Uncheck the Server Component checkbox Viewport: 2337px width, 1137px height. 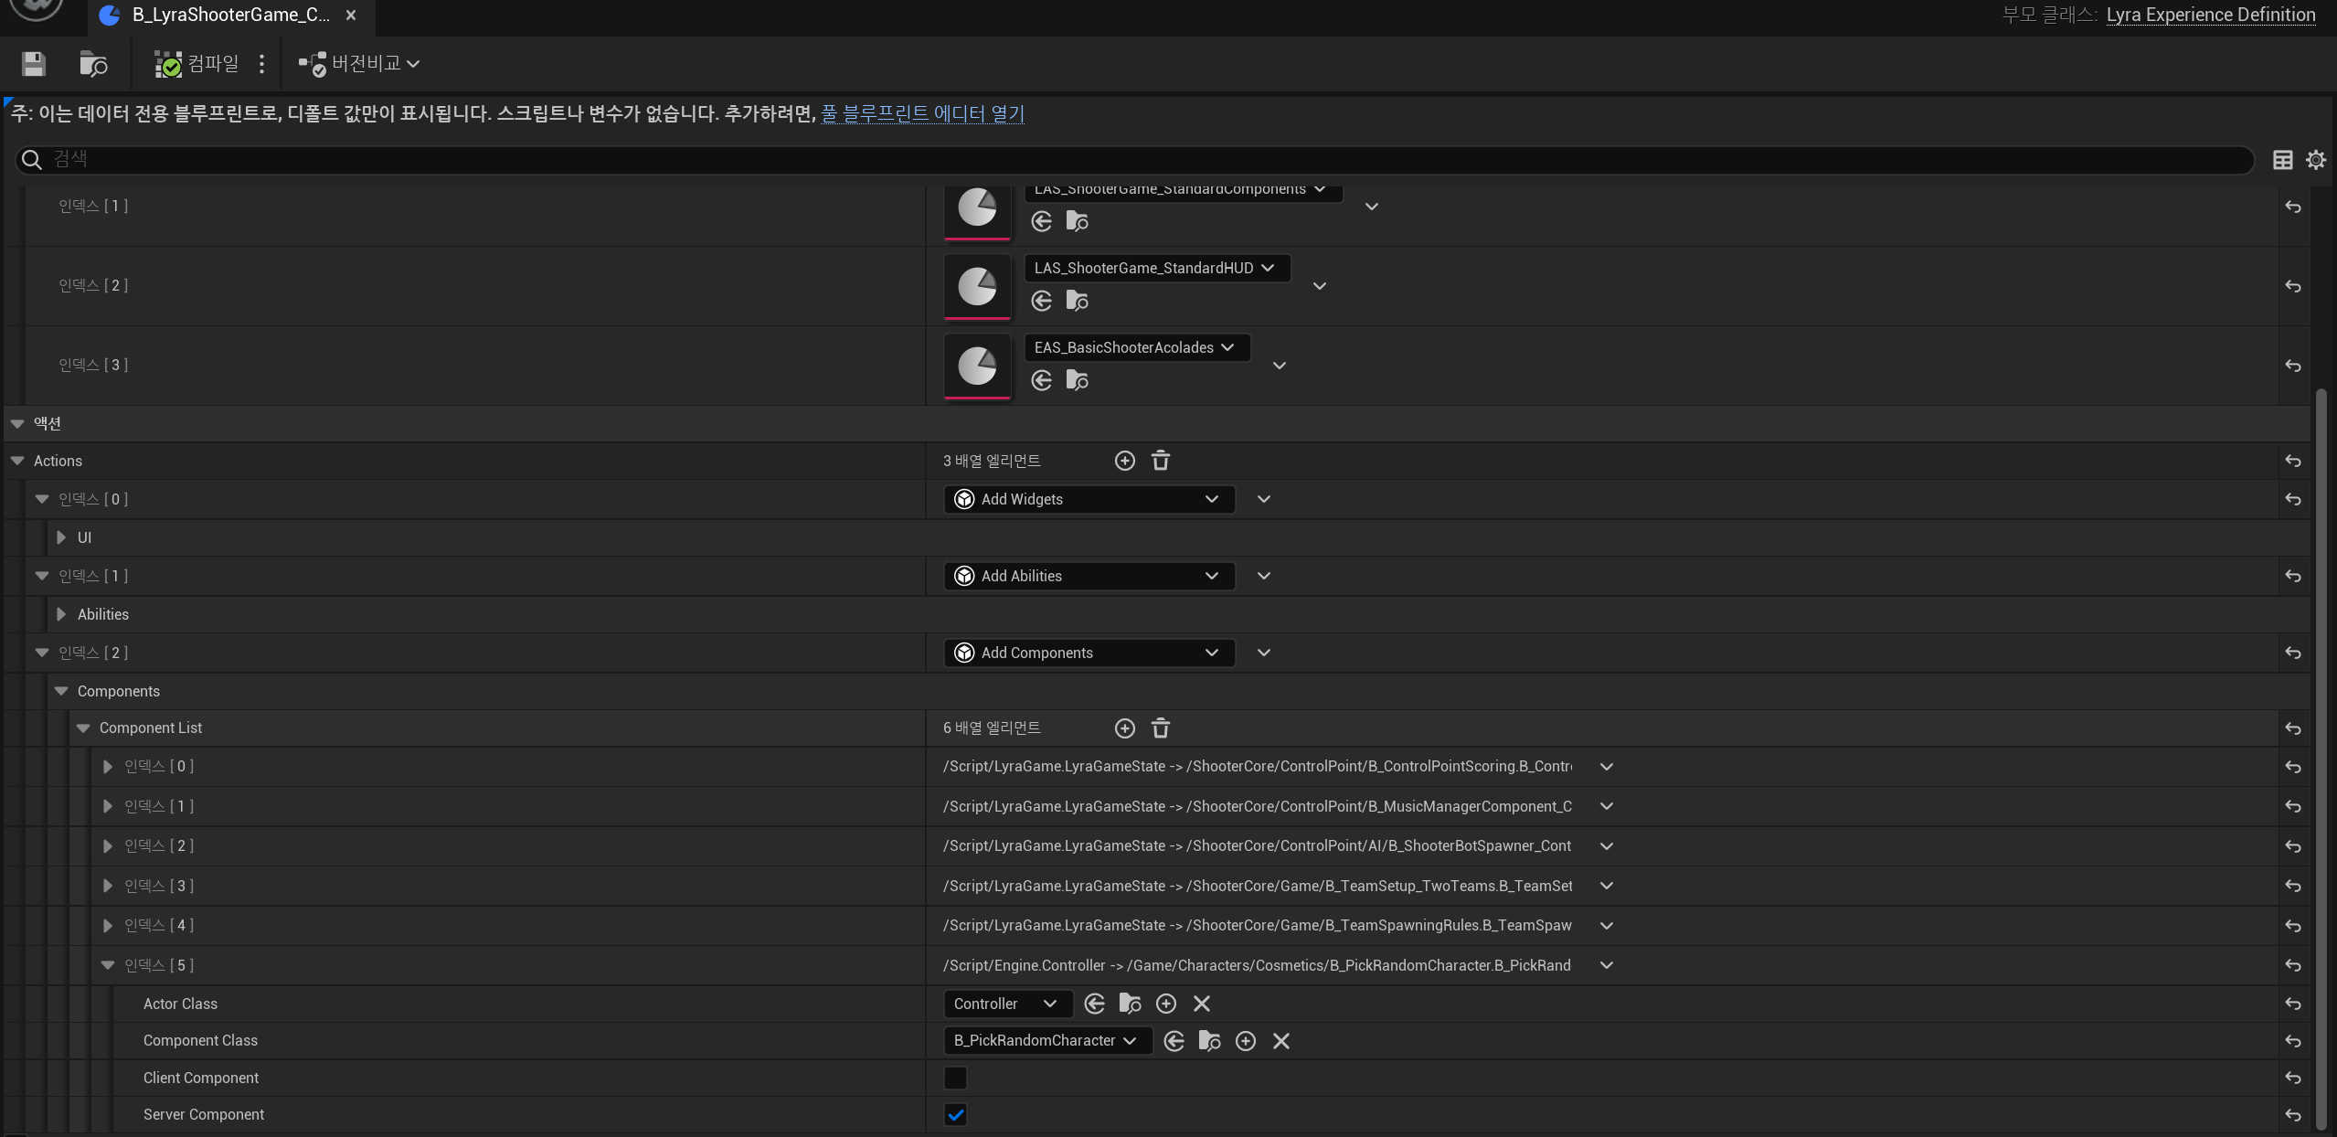coord(955,1115)
